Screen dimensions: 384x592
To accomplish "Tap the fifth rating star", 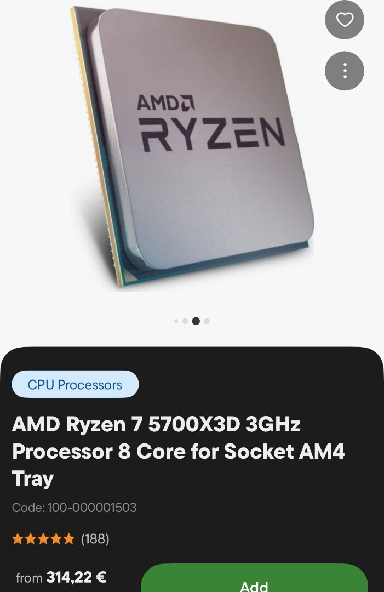I will (69, 539).
